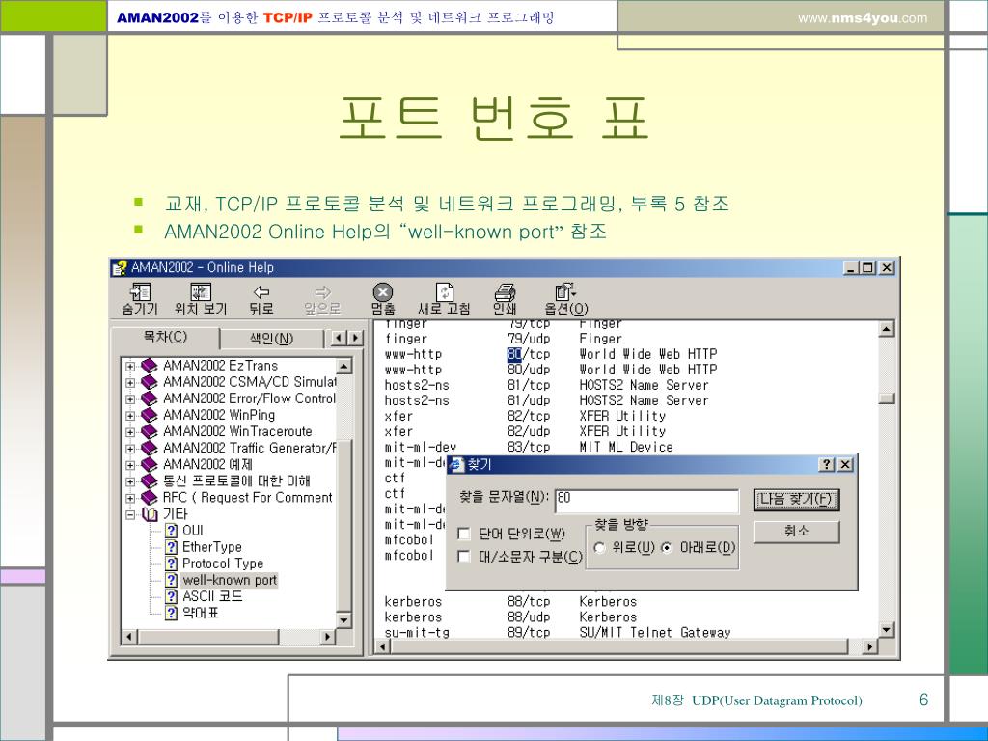Screen dimensions: 988x741
Task: Select the 위로(U) search direction radio
Action: pos(600,548)
